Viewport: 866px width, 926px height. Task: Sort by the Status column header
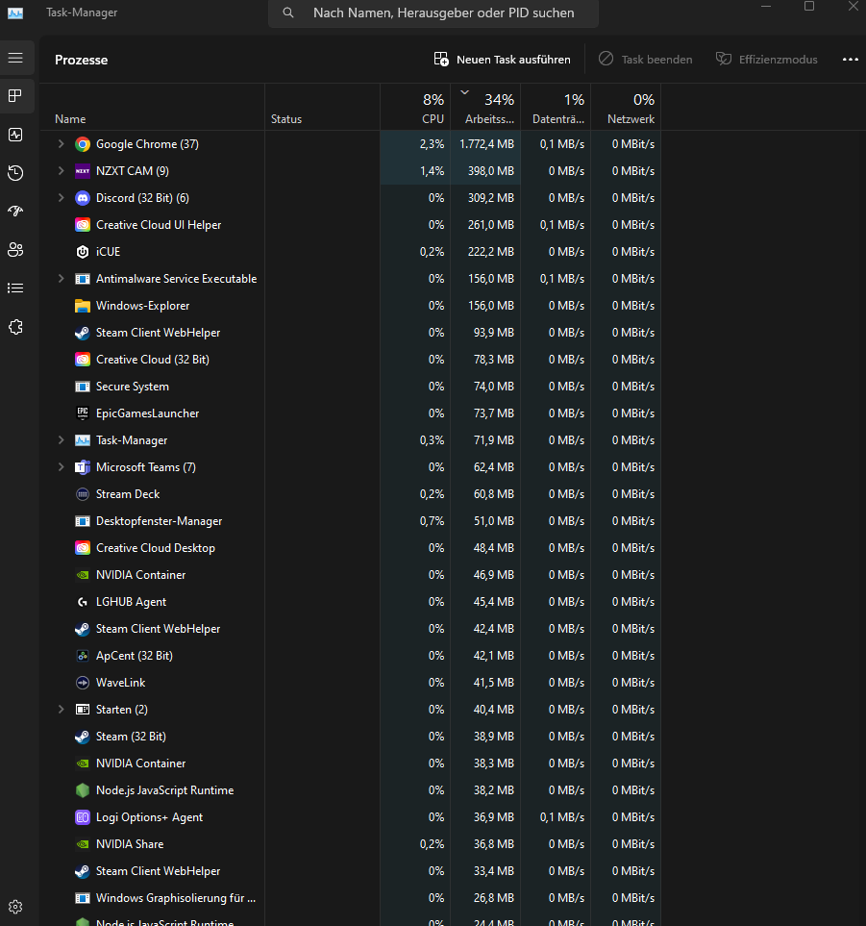[322, 107]
